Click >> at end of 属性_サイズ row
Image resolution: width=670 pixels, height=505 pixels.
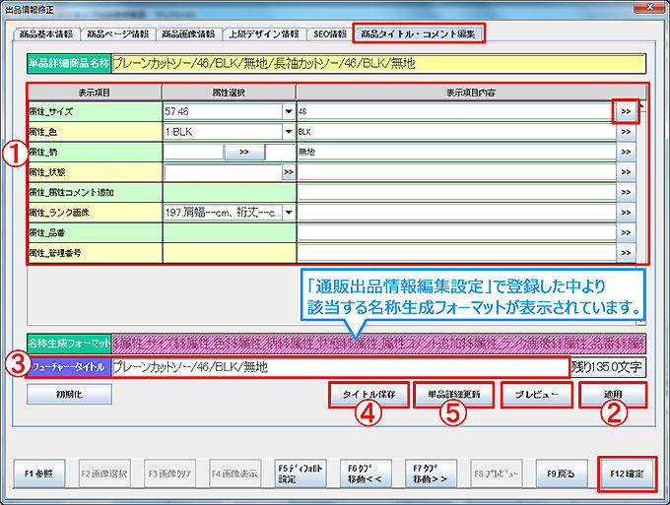[626, 111]
